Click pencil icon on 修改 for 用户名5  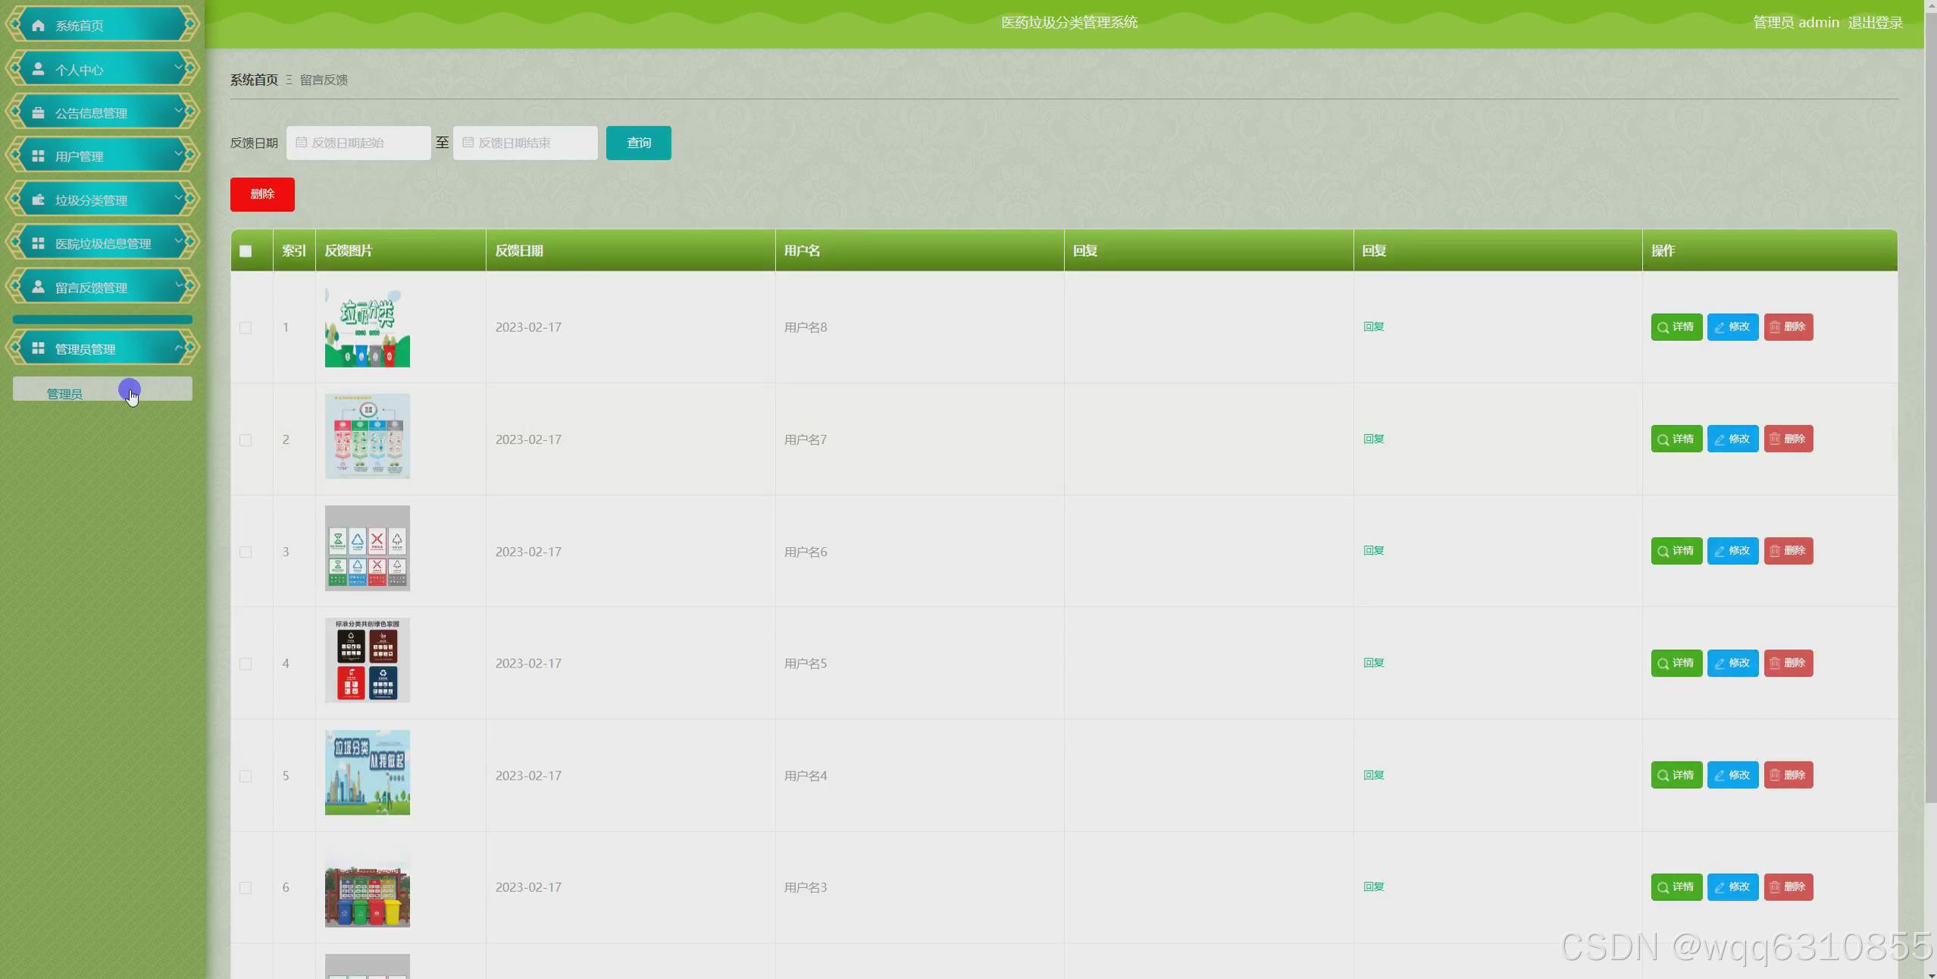1720,663
